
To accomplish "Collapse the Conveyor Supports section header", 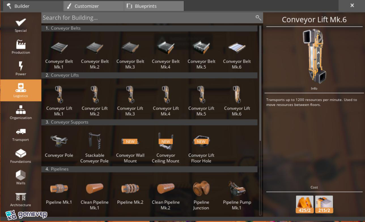I will click(150, 122).
